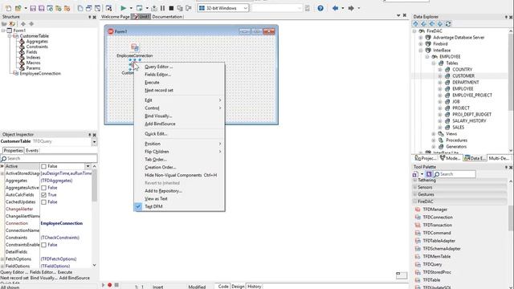Select TFDTransaction in the Tool Palette
Screen dimensions: 514x289
437,225
